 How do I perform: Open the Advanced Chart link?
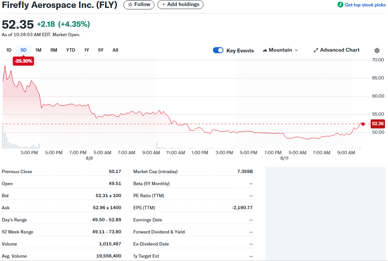pyautogui.click(x=337, y=50)
